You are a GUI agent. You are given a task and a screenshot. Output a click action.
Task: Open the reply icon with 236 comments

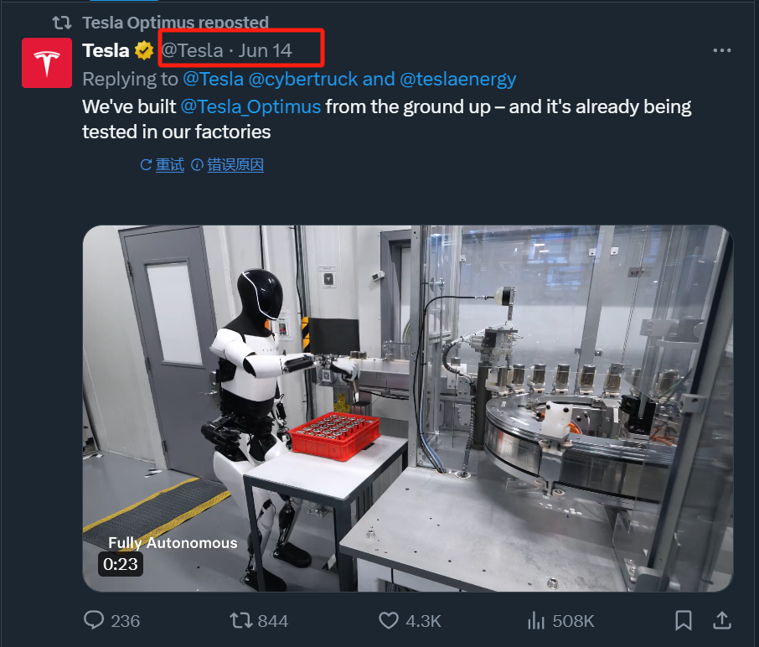pyautogui.click(x=95, y=620)
